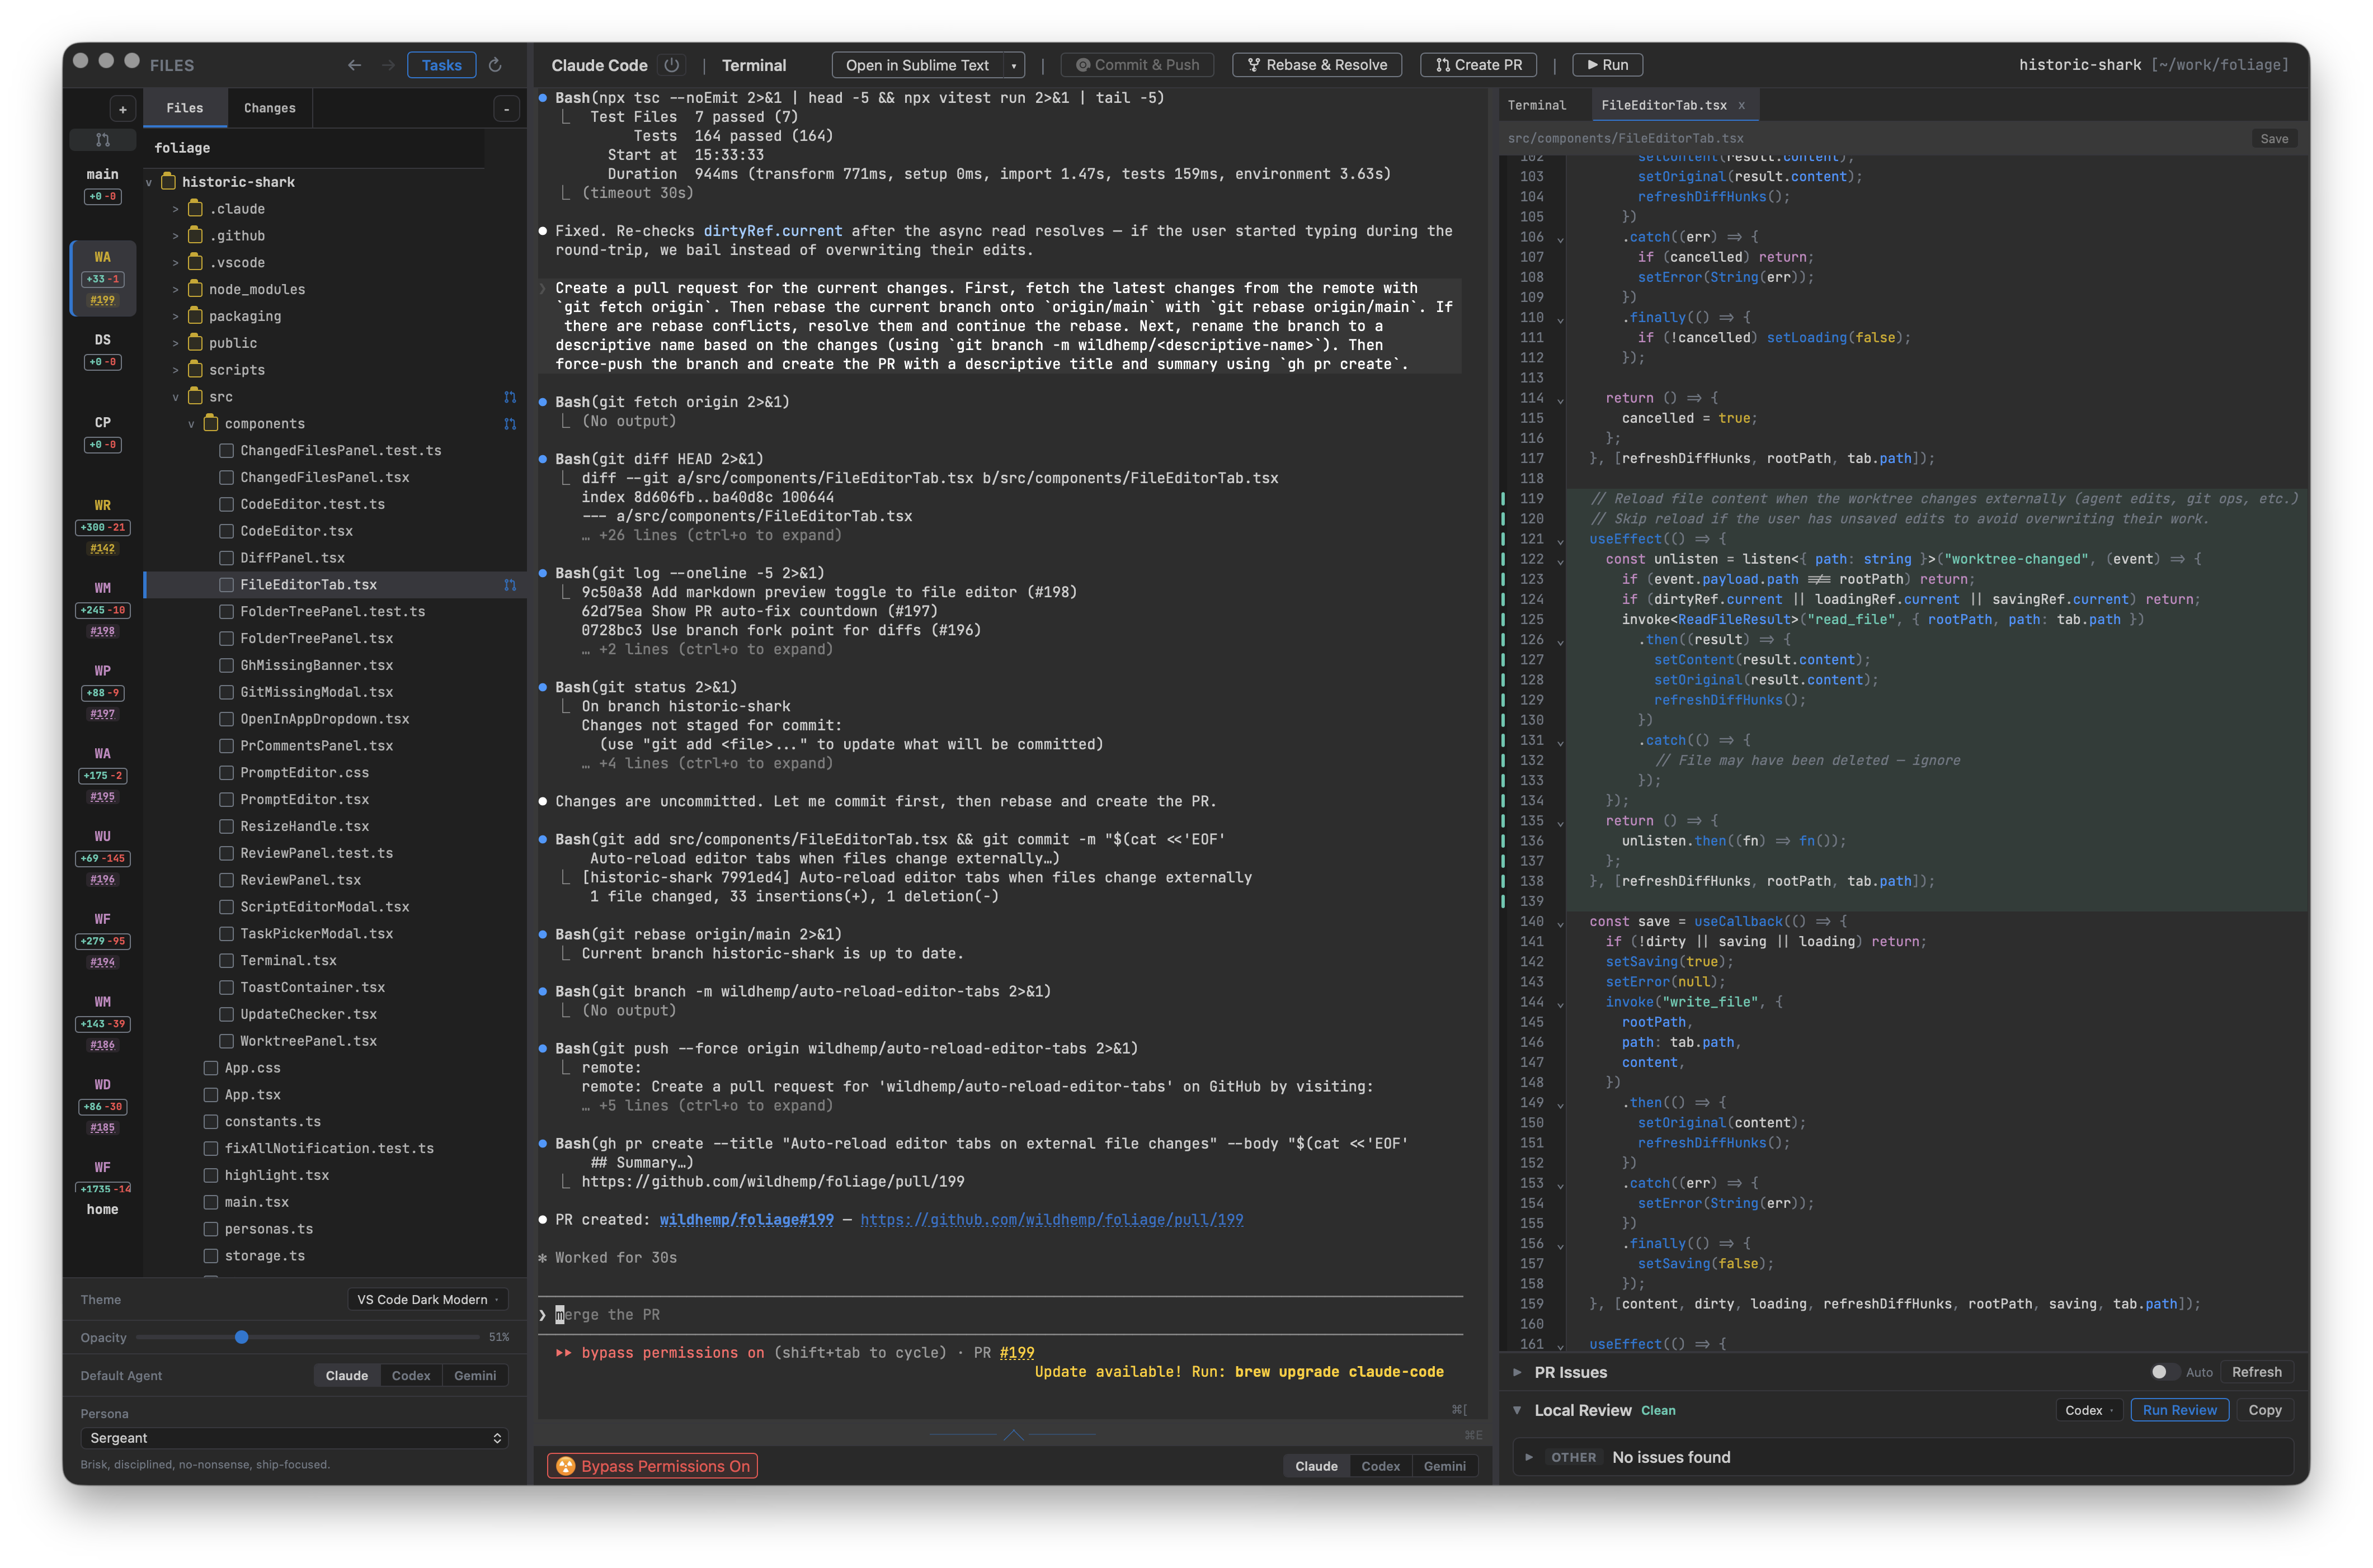Select the WD worktree with PR #185
Viewport: 2373px width, 1568px height.
102,1105
